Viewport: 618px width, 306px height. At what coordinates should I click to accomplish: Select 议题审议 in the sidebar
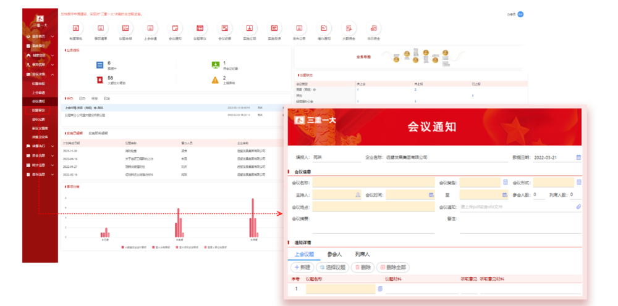[38, 110]
